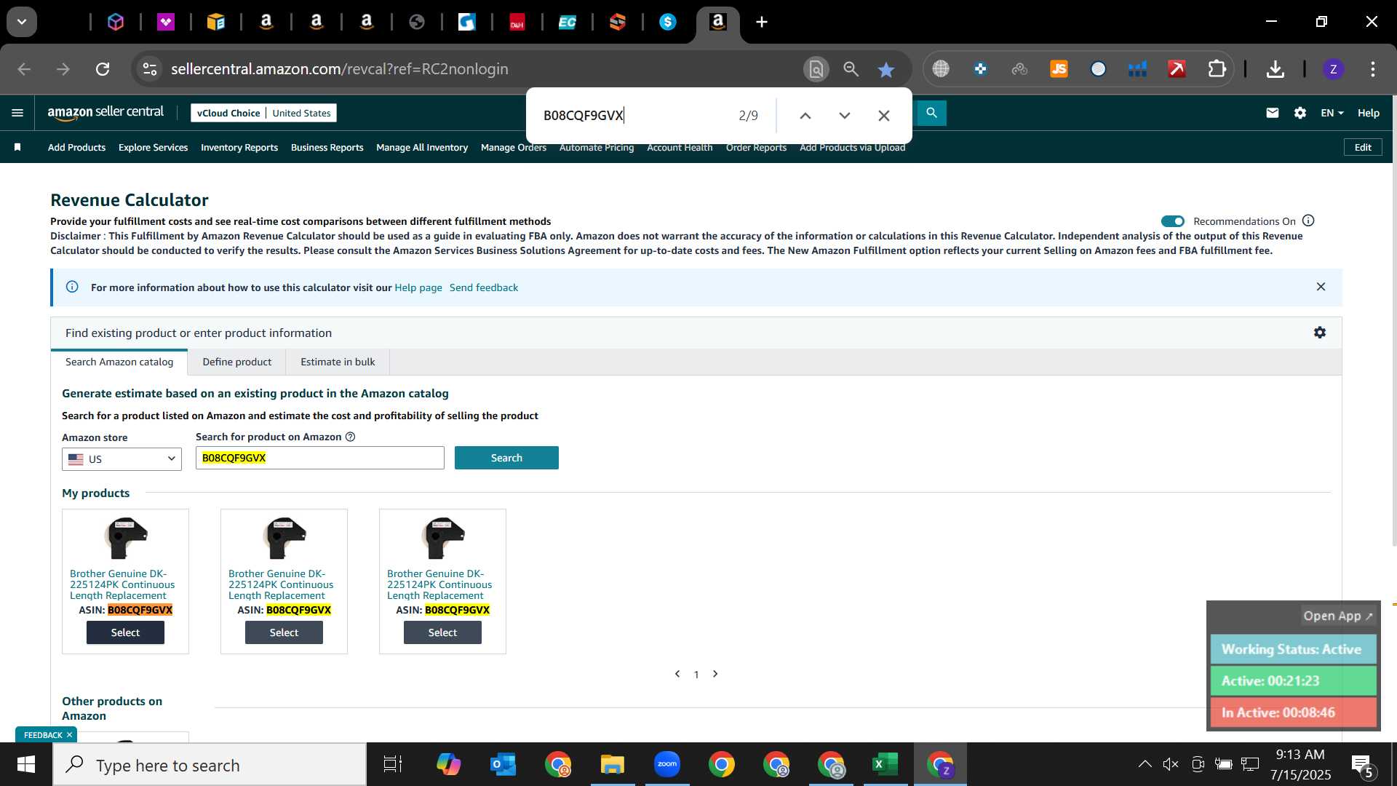Viewport: 1397px width, 786px height.
Task: Open Excel from the taskbar
Action: 885,765
